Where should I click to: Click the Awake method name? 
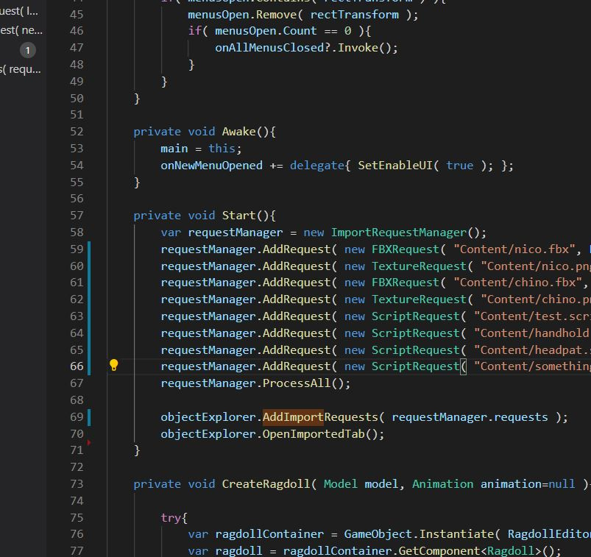(239, 132)
